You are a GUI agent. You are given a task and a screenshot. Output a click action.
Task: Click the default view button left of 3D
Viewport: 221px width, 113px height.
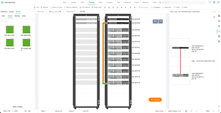pyautogui.click(x=155, y=21)
